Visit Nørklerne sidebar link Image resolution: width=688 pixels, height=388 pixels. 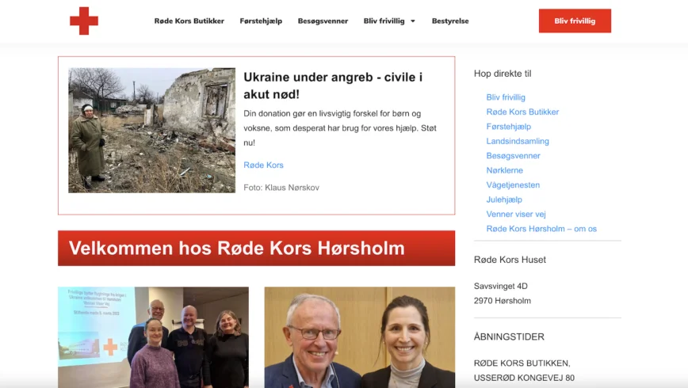pos(504,170)
